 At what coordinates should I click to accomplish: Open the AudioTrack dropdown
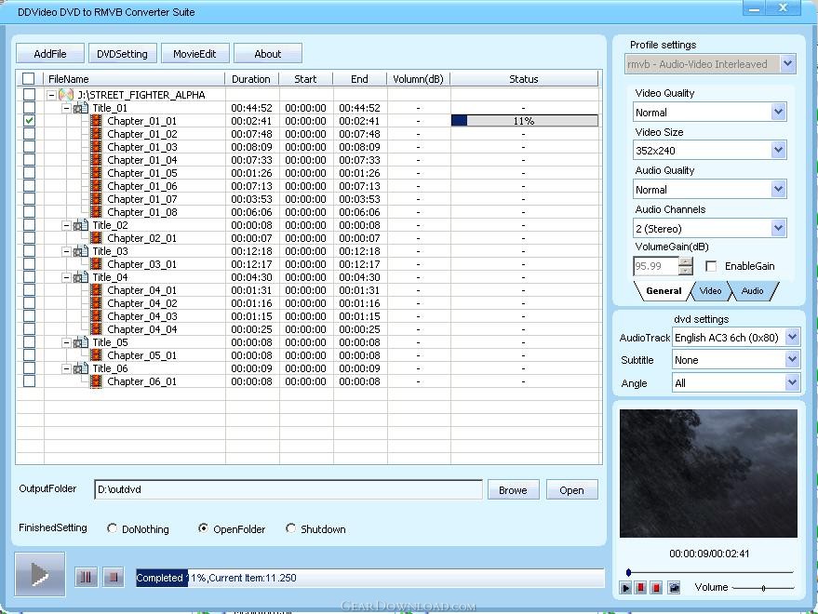(x=792, y=338)
